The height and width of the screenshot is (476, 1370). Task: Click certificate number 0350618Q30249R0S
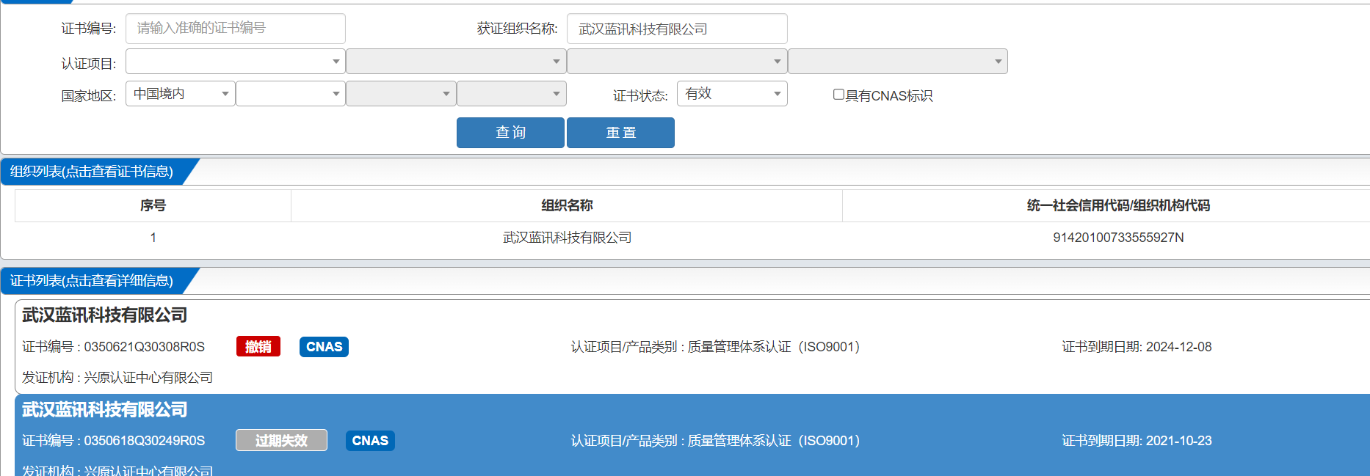click(x=145, y=441)
